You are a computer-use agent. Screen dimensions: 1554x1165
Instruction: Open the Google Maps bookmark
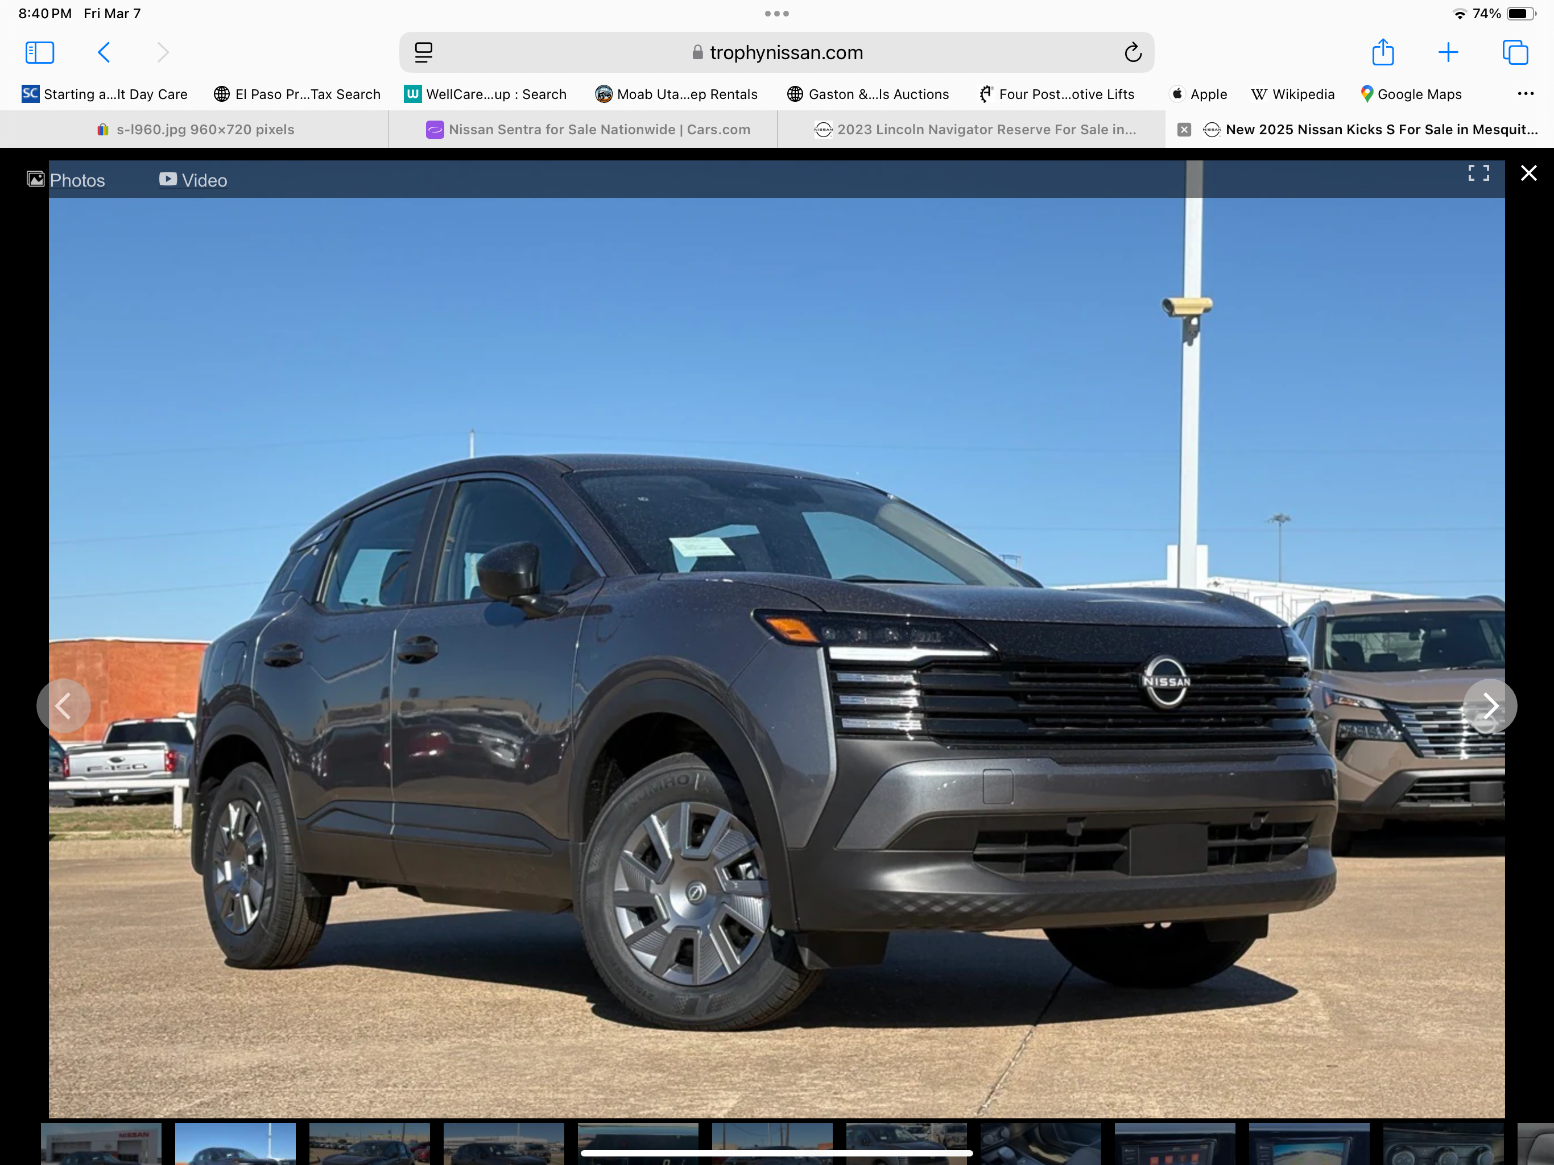pos(1411,94)
